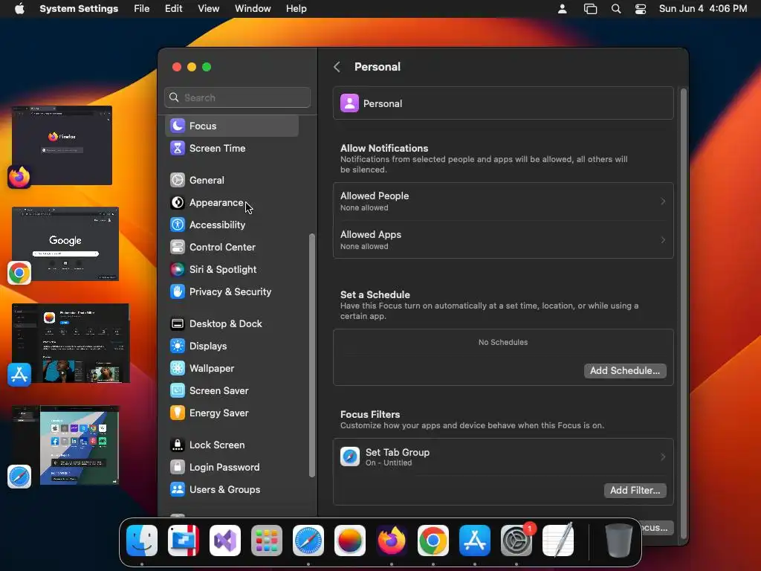761x571 pixels.
Task: Open App Store from the Dock
Action: [x=475, y=541]
